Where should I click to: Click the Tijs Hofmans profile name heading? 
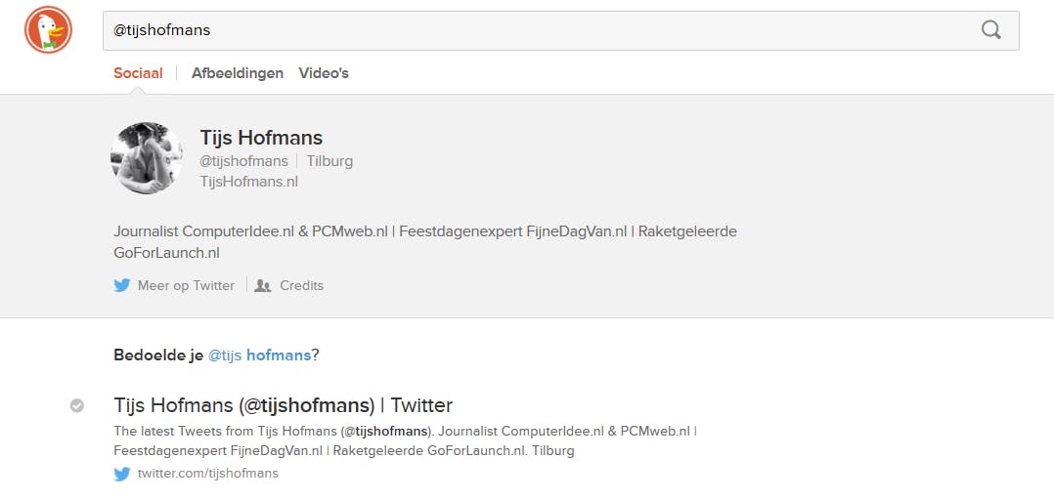click(x=261, y=138)
